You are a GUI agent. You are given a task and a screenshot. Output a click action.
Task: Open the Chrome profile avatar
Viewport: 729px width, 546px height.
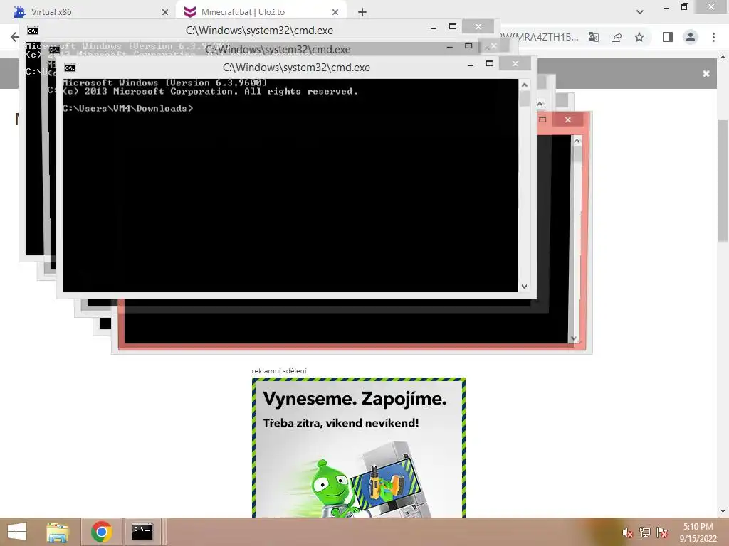click(691, 37)
